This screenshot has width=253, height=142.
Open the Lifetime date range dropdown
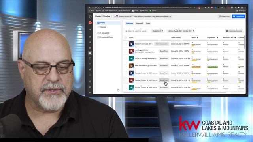point(181,31)
